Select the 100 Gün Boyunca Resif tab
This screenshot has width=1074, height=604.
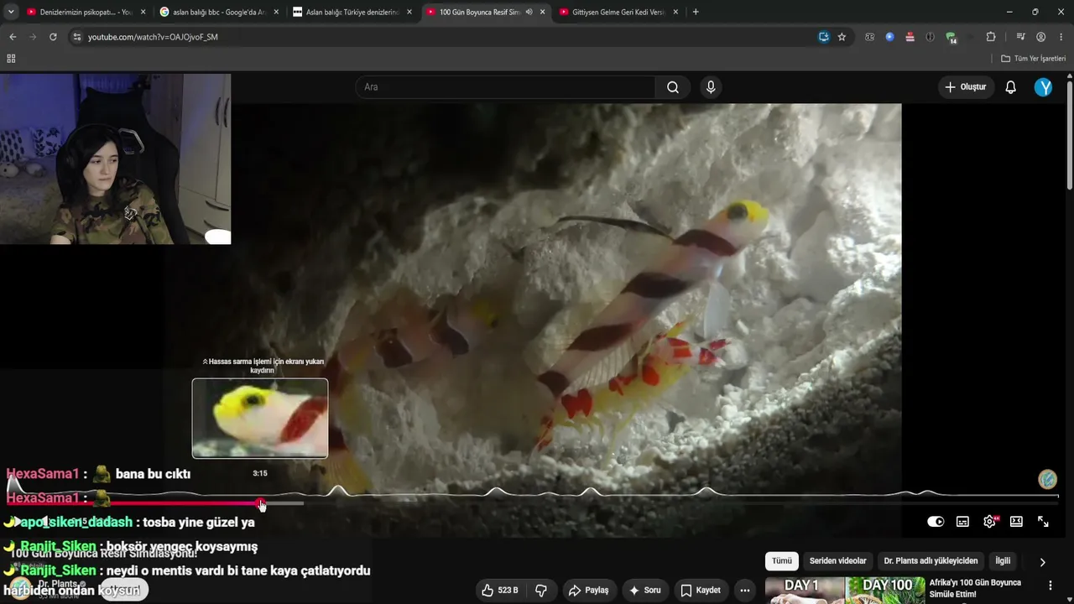point(486,12)
